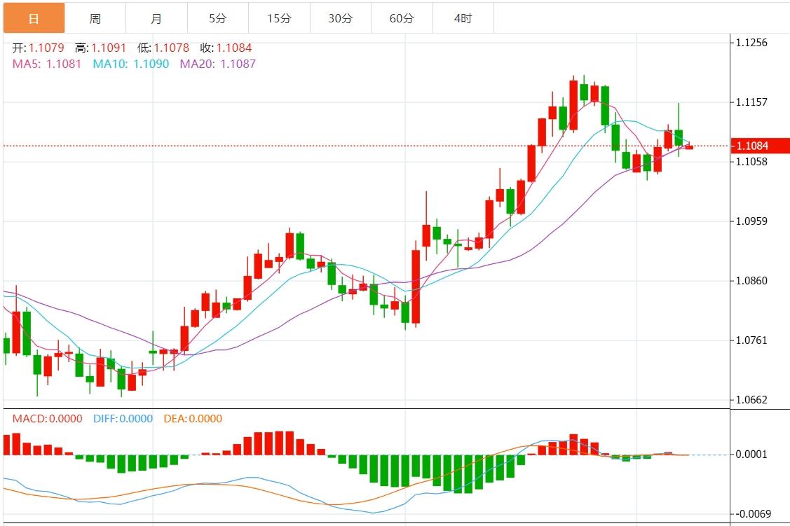The width and height of the screenshot is (790, 526).
Task: Click the orange DEA value label
Action: point(193,419)
